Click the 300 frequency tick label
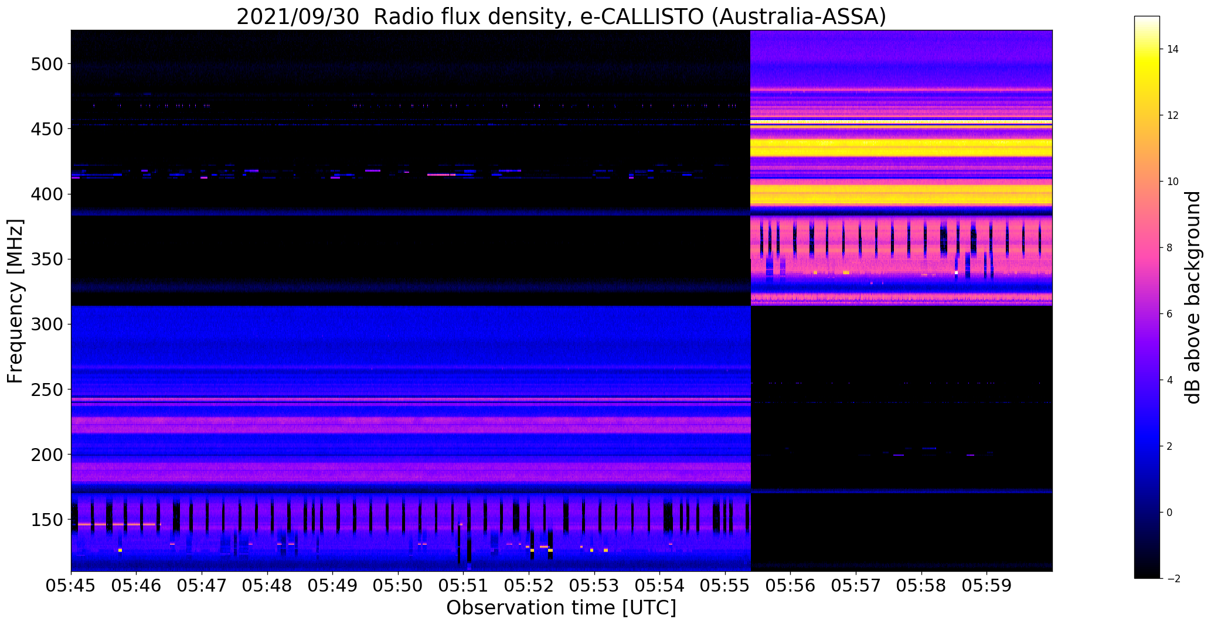 pyautogui.click(x=46, y=324)
